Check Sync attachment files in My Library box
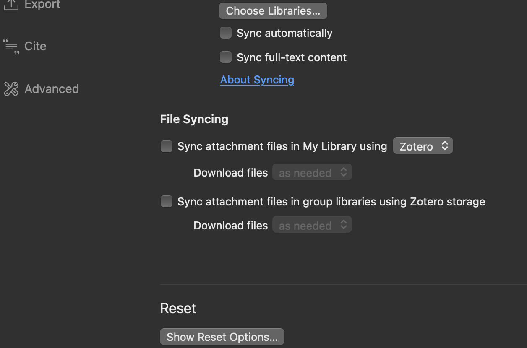This screenshot has width=527, height=348. (167, 146)
